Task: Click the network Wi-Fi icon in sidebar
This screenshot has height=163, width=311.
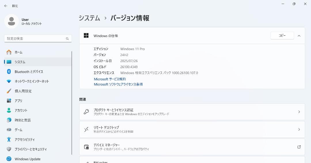Action: point(9,81)
